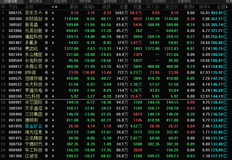Viewport: 232px width, 160px height.
Task: Click the up-down arrow marker for 立讯精密
Action: 53,138
